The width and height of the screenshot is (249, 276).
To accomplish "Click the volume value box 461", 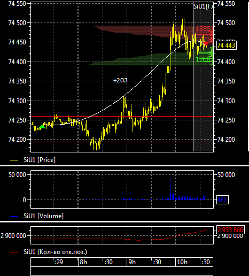I will 222,200.
